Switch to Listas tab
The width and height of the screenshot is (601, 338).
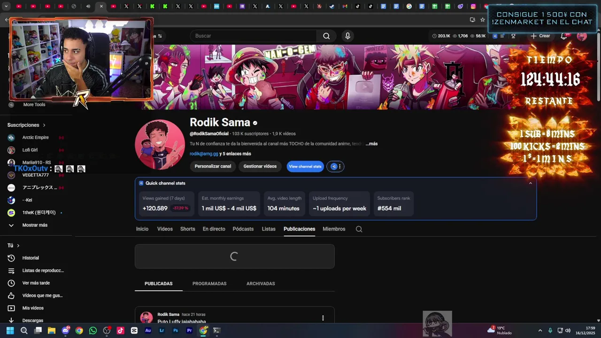click(x=269, y=229)
